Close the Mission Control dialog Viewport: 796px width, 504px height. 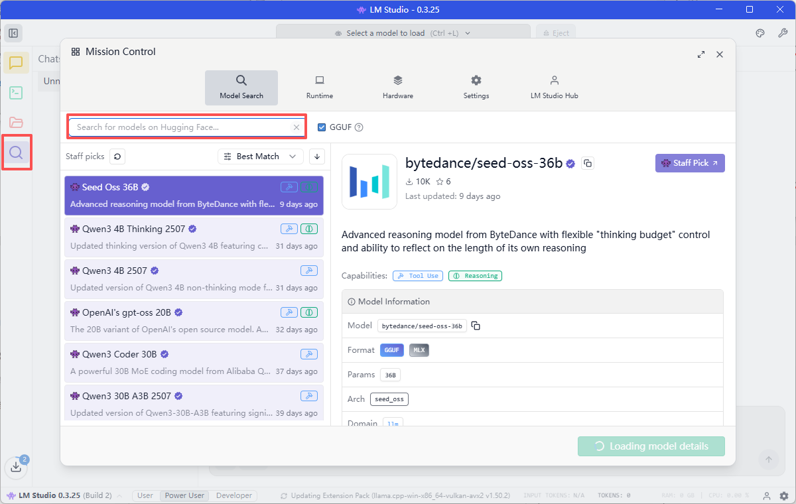click(x=720, y=54)
